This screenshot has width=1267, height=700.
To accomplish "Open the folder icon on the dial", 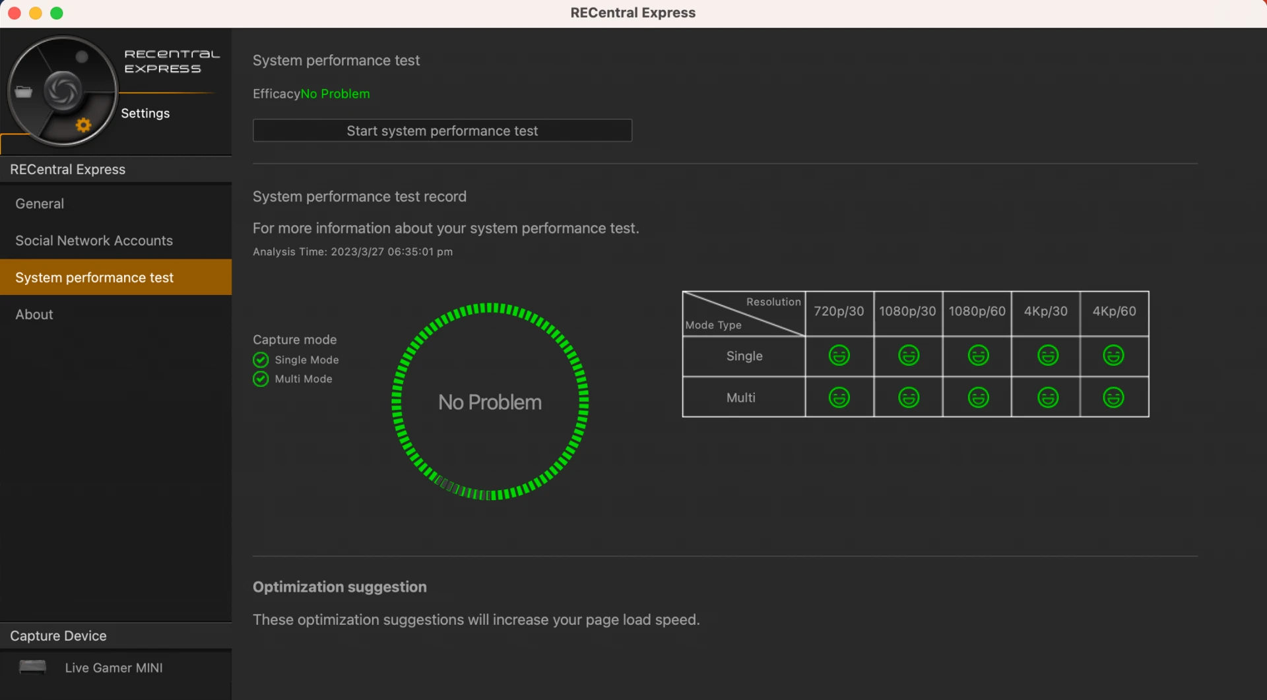I will tap(24, 92).
